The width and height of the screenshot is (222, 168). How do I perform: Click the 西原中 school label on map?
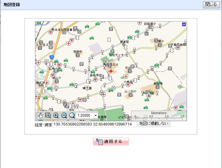78,52
